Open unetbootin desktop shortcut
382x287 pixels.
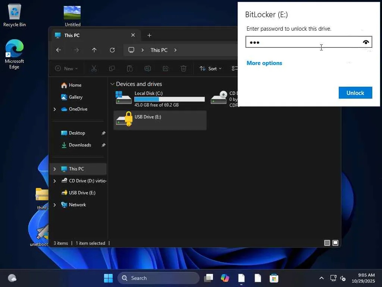pos(40,235)
